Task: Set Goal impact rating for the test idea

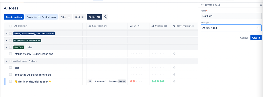Action: [x=158, y=68]
